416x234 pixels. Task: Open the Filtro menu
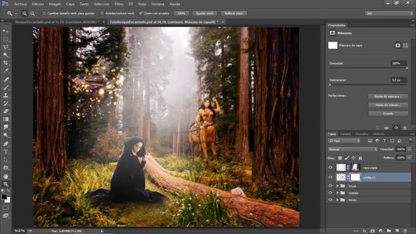(x=118, y=4)
